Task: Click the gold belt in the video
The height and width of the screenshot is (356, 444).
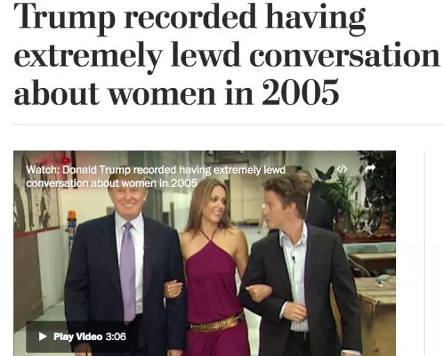Action: tap(216, 322)
